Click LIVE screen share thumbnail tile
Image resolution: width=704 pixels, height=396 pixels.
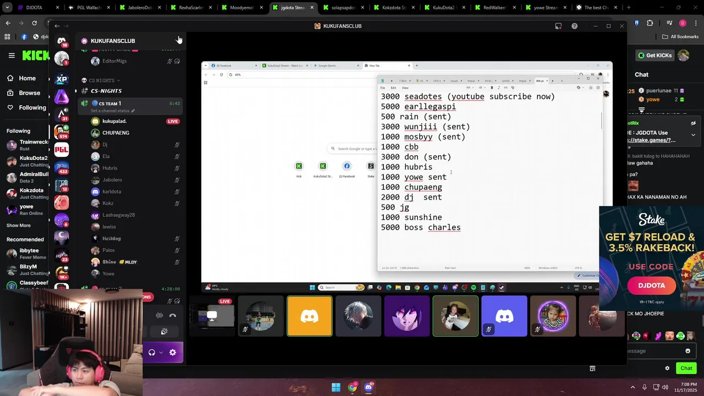click(x=212, y=316)
